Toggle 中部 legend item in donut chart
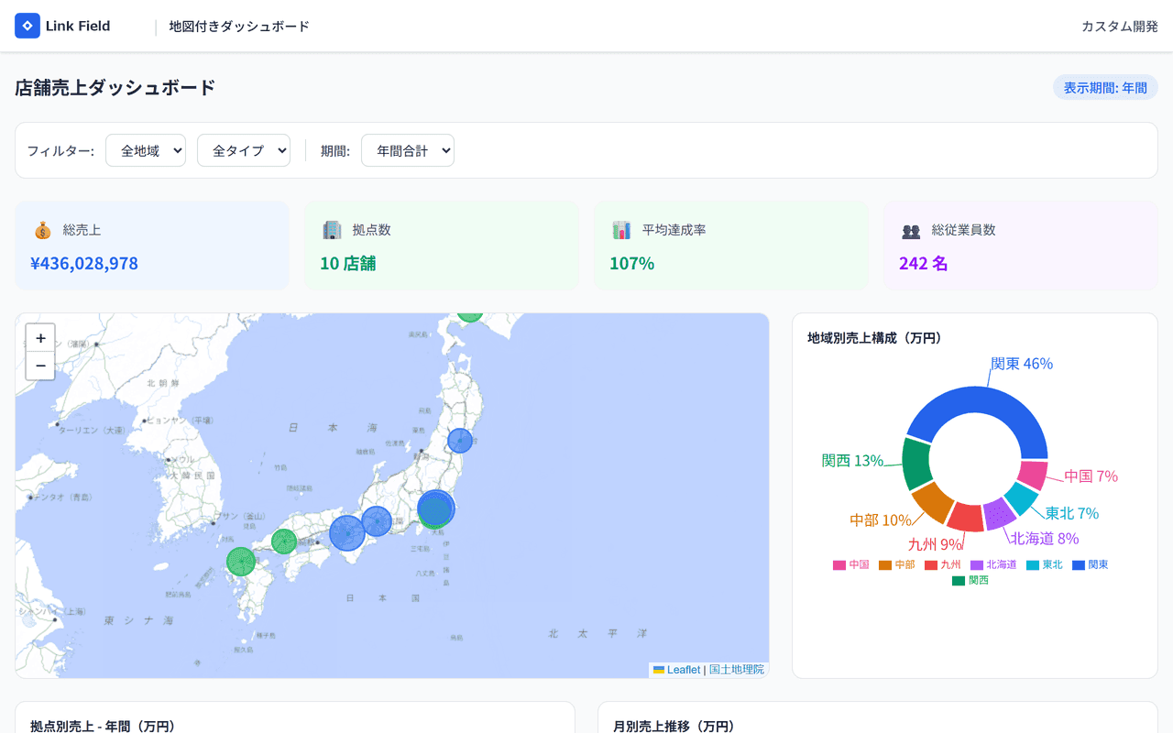The height and width of the screenshot is (733, 1173). pyautogui.click(x=896, y=564)
